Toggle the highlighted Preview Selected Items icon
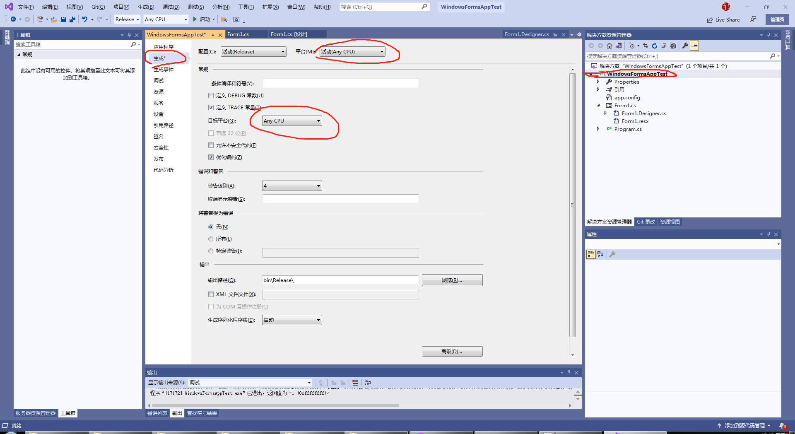 tap(694, 46)
